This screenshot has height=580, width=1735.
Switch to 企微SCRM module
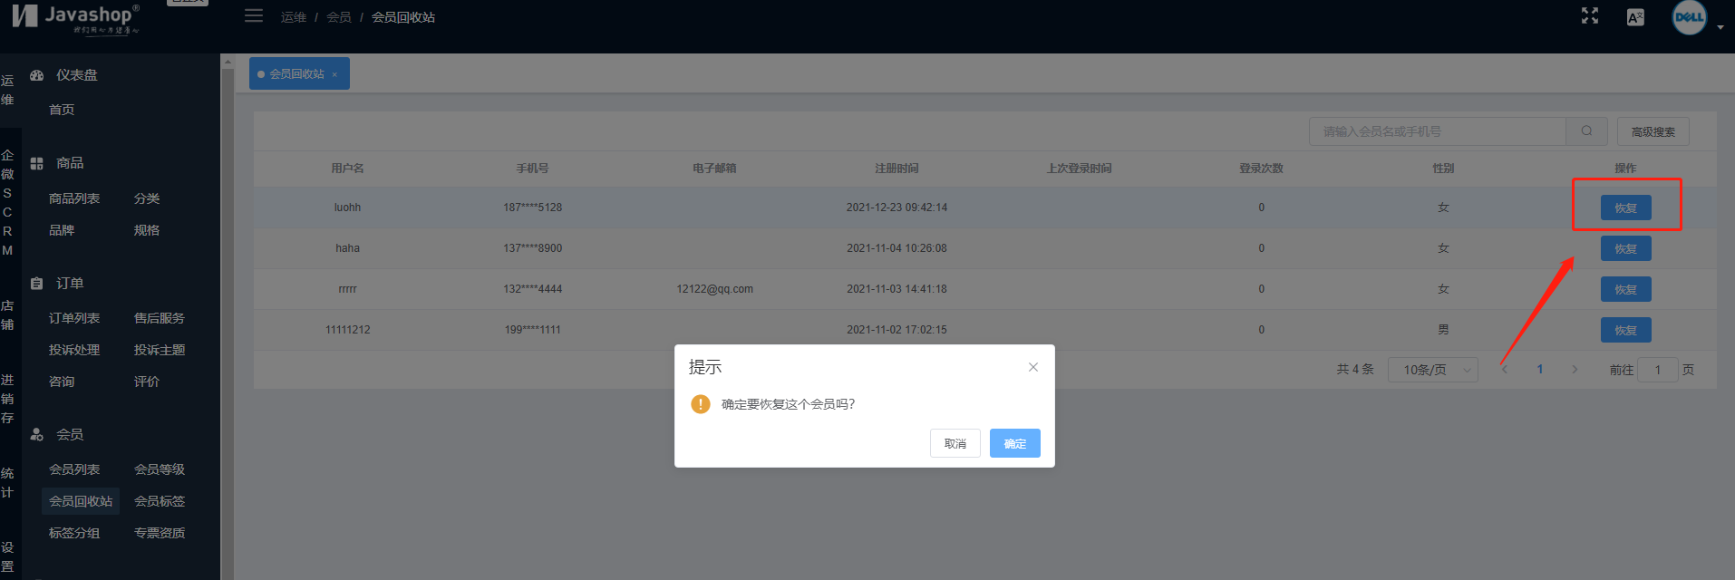pos(7,202)
